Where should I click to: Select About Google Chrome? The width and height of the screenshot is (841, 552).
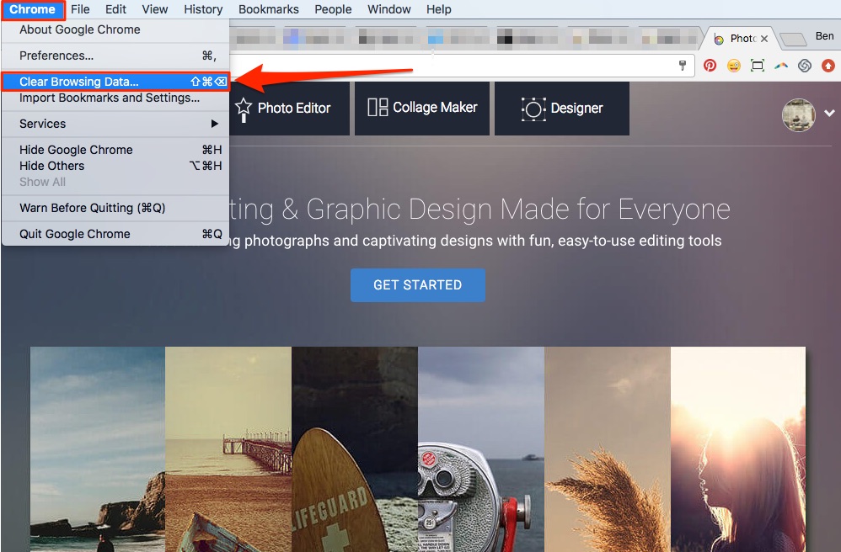[115, 29]
